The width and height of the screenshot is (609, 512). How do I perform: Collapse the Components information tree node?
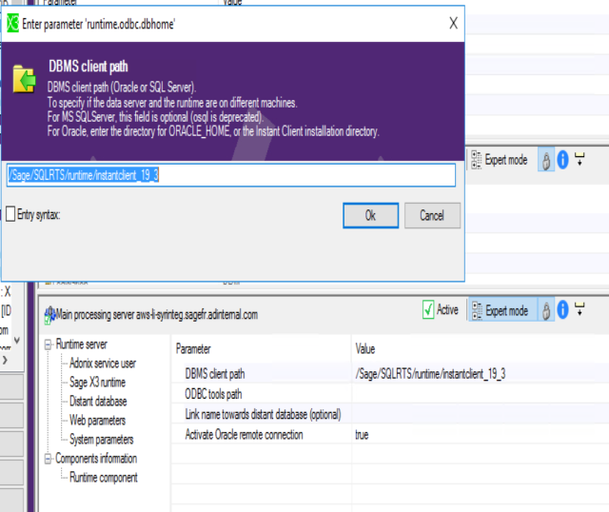[x=49, y=459]
